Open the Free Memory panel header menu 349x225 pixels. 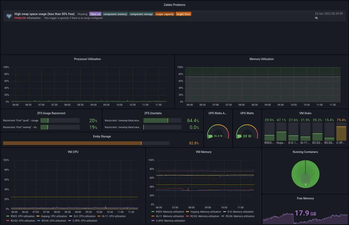click(305, 198)
